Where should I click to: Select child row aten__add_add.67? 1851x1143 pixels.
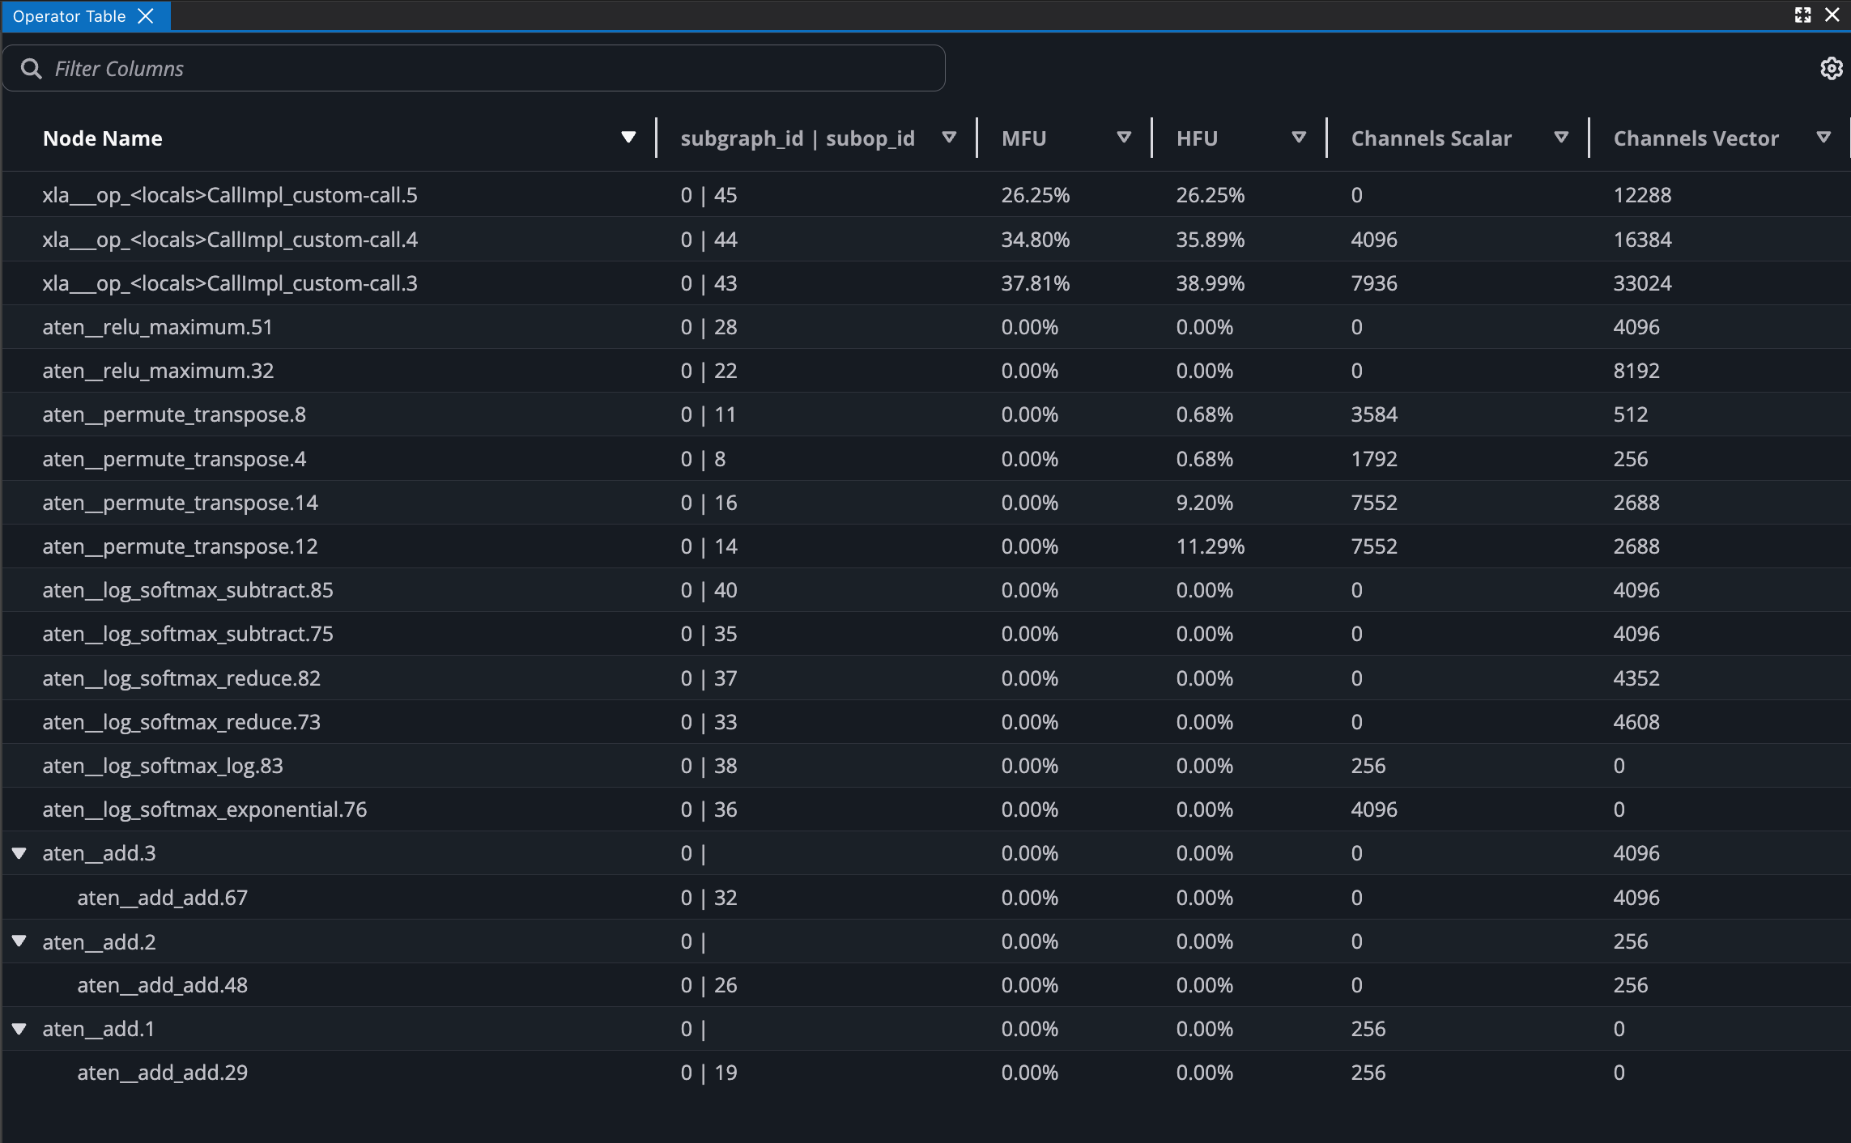pos(162,898)
